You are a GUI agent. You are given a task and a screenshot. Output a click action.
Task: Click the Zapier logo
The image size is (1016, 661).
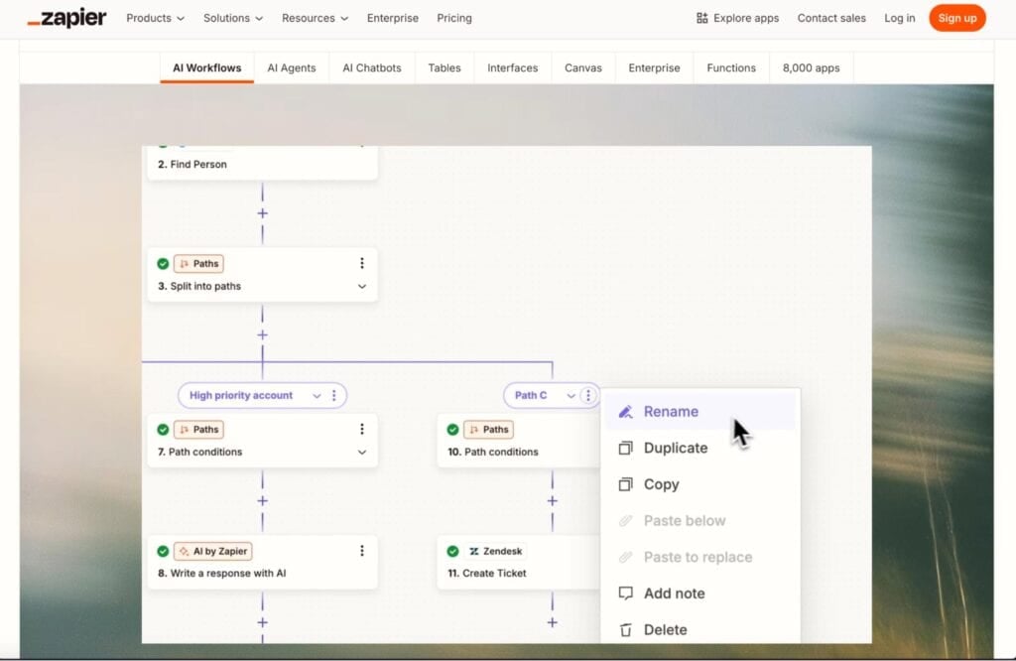[x=66, y=18]
